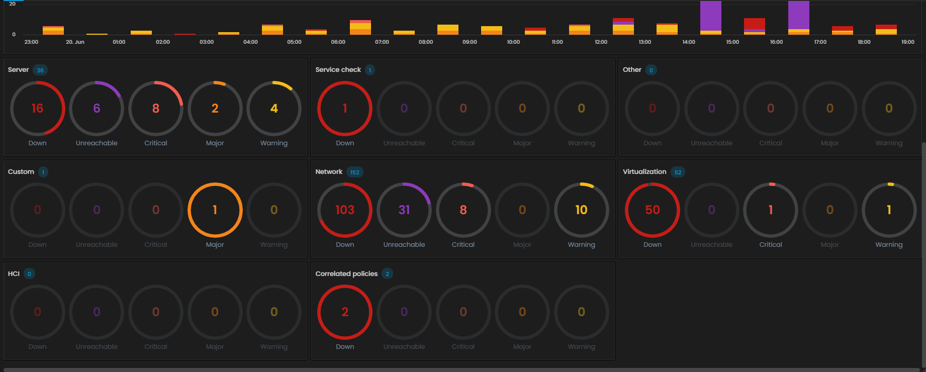Click the Correlated policies Down gauge
This screenshot has height=372, width=926.
pos(345,312)
